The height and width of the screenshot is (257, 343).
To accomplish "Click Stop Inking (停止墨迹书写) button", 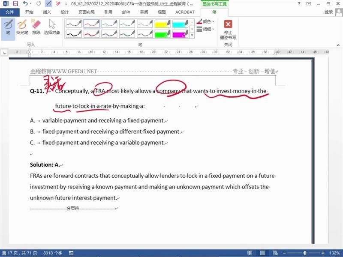I will [228, 29].
